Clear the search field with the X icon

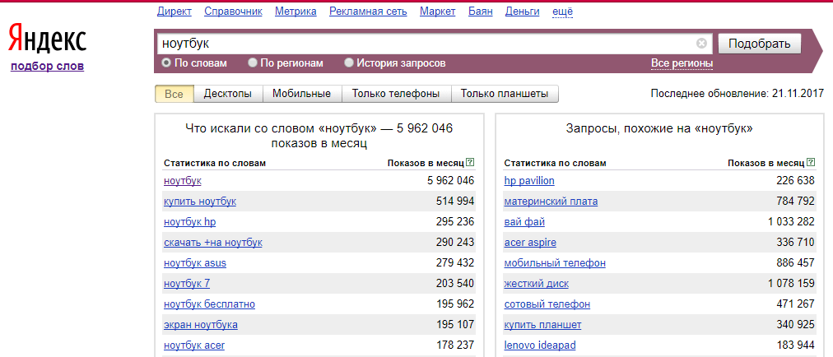point(701,44)
